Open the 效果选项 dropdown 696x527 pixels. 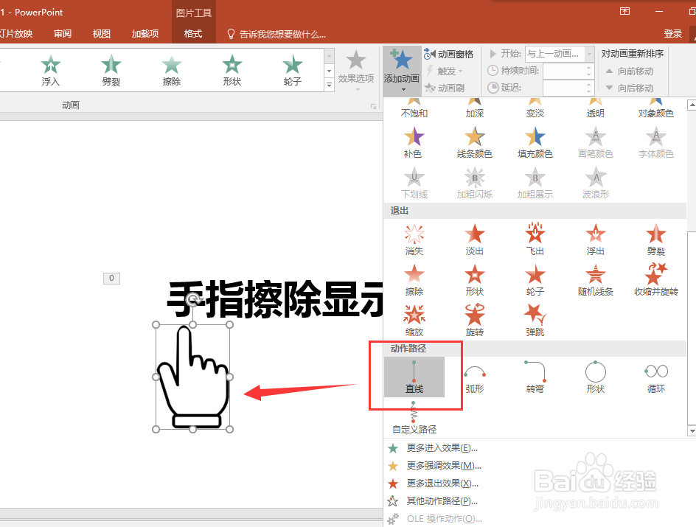click(x=355, y=70)
